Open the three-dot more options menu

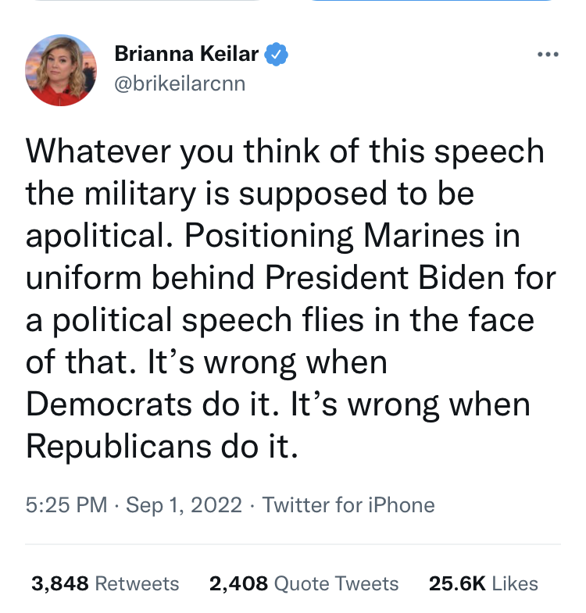548,55
